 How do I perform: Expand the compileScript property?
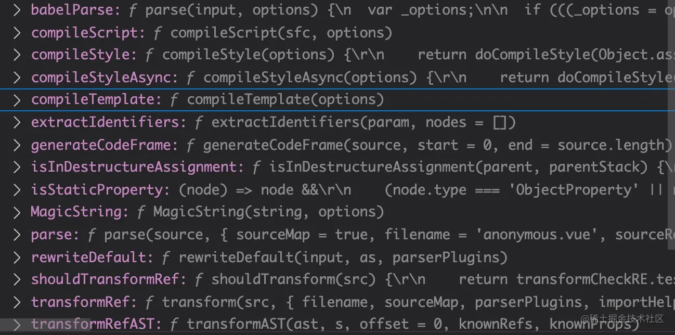click(x=17, y=33)
